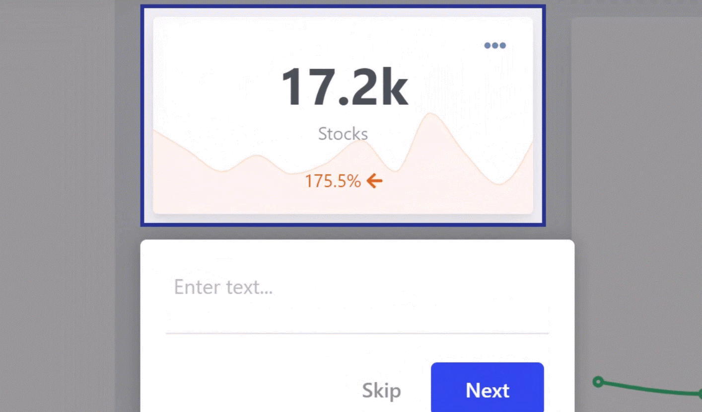Focus the Enter text input field
The height and width of the screenshot is (412, 702).
356,288
